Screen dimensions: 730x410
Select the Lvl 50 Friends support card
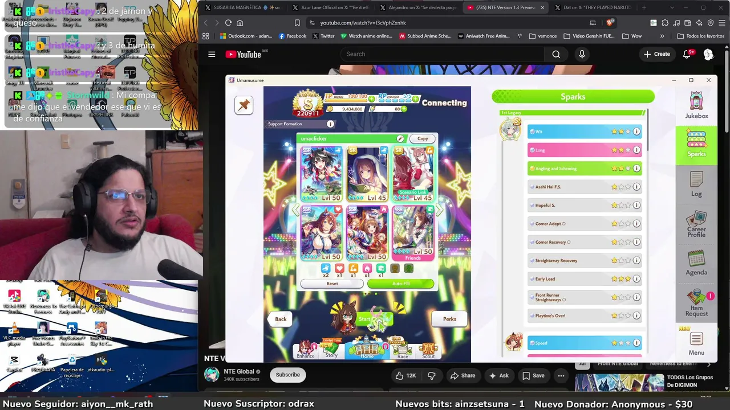tap(413, 233)
